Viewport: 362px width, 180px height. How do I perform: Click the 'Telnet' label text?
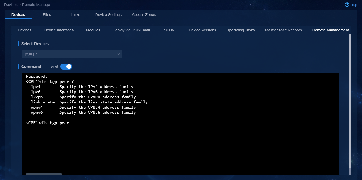(x=54, y=67)
